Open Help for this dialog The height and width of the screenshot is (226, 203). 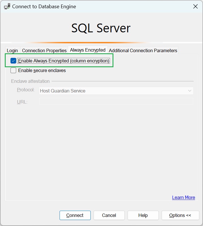tap(143, 215)
